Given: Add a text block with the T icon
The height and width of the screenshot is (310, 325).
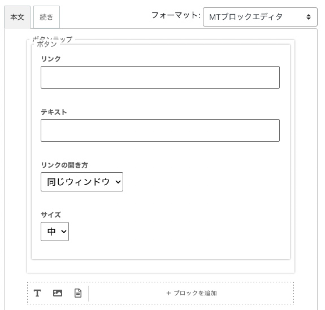Looking at the screenshot, I should point(37,293).
